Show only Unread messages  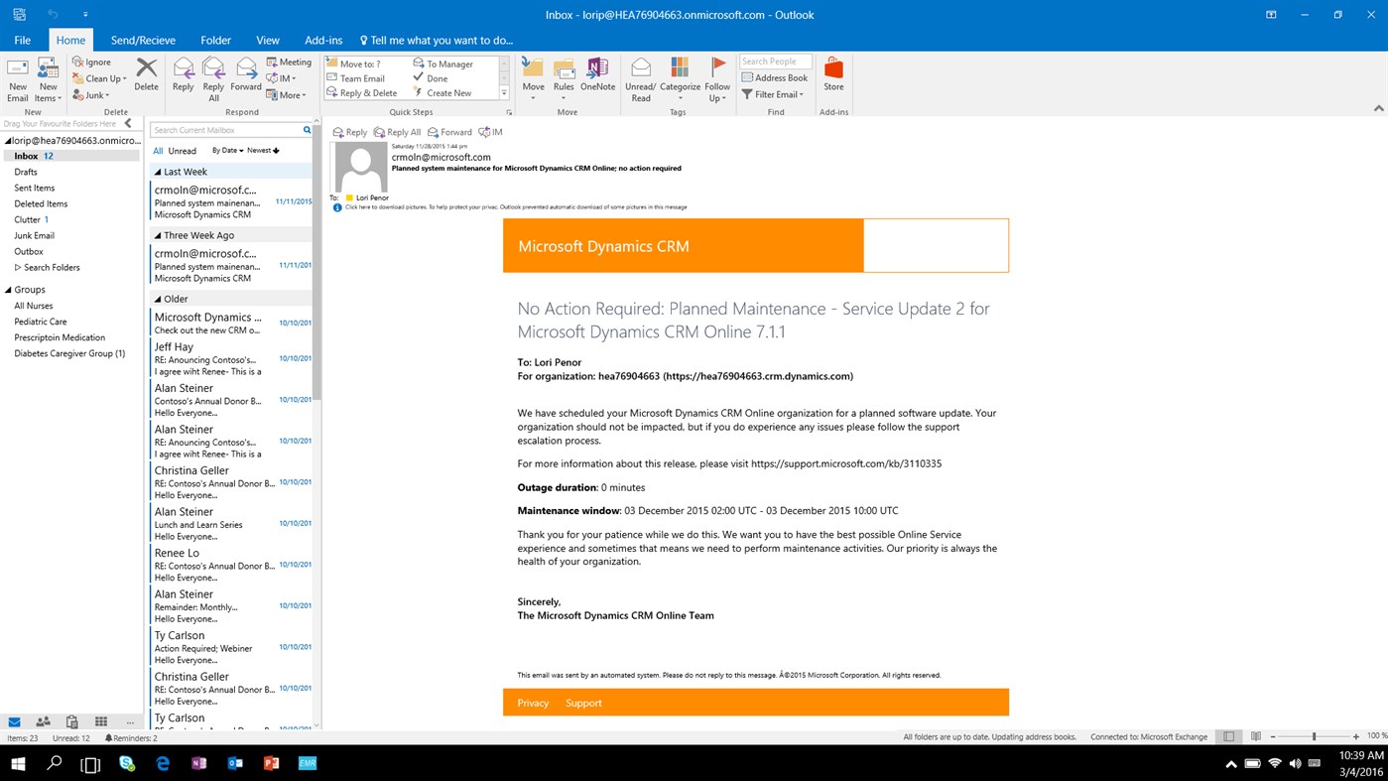(183, 151)
